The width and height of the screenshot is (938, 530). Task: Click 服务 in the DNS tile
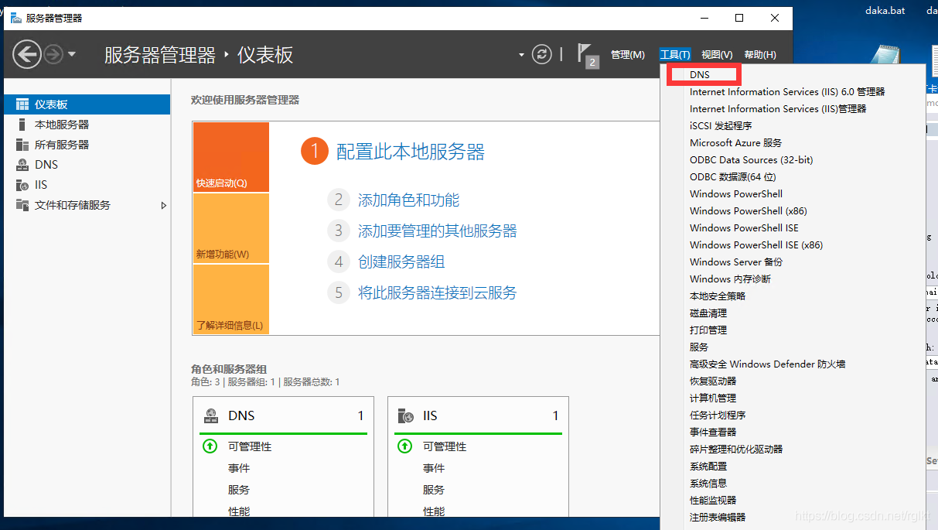239,490
